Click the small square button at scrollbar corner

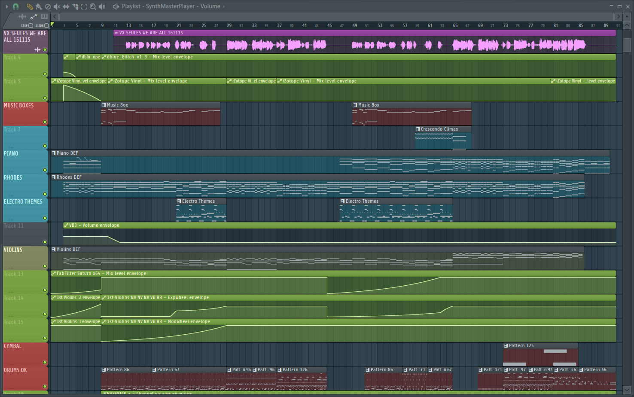point(627,16)
